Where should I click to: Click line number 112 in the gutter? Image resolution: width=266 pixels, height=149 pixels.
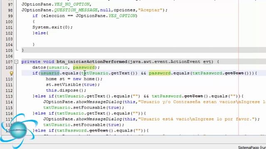9,91
